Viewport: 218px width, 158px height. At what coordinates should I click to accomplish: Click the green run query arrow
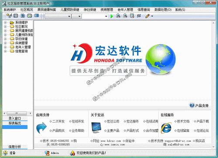point(112,16)
